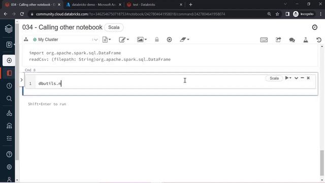Minimize the cell with the dash icon
This screenshot has width=325, height=183.
click(x=302, y=78)
